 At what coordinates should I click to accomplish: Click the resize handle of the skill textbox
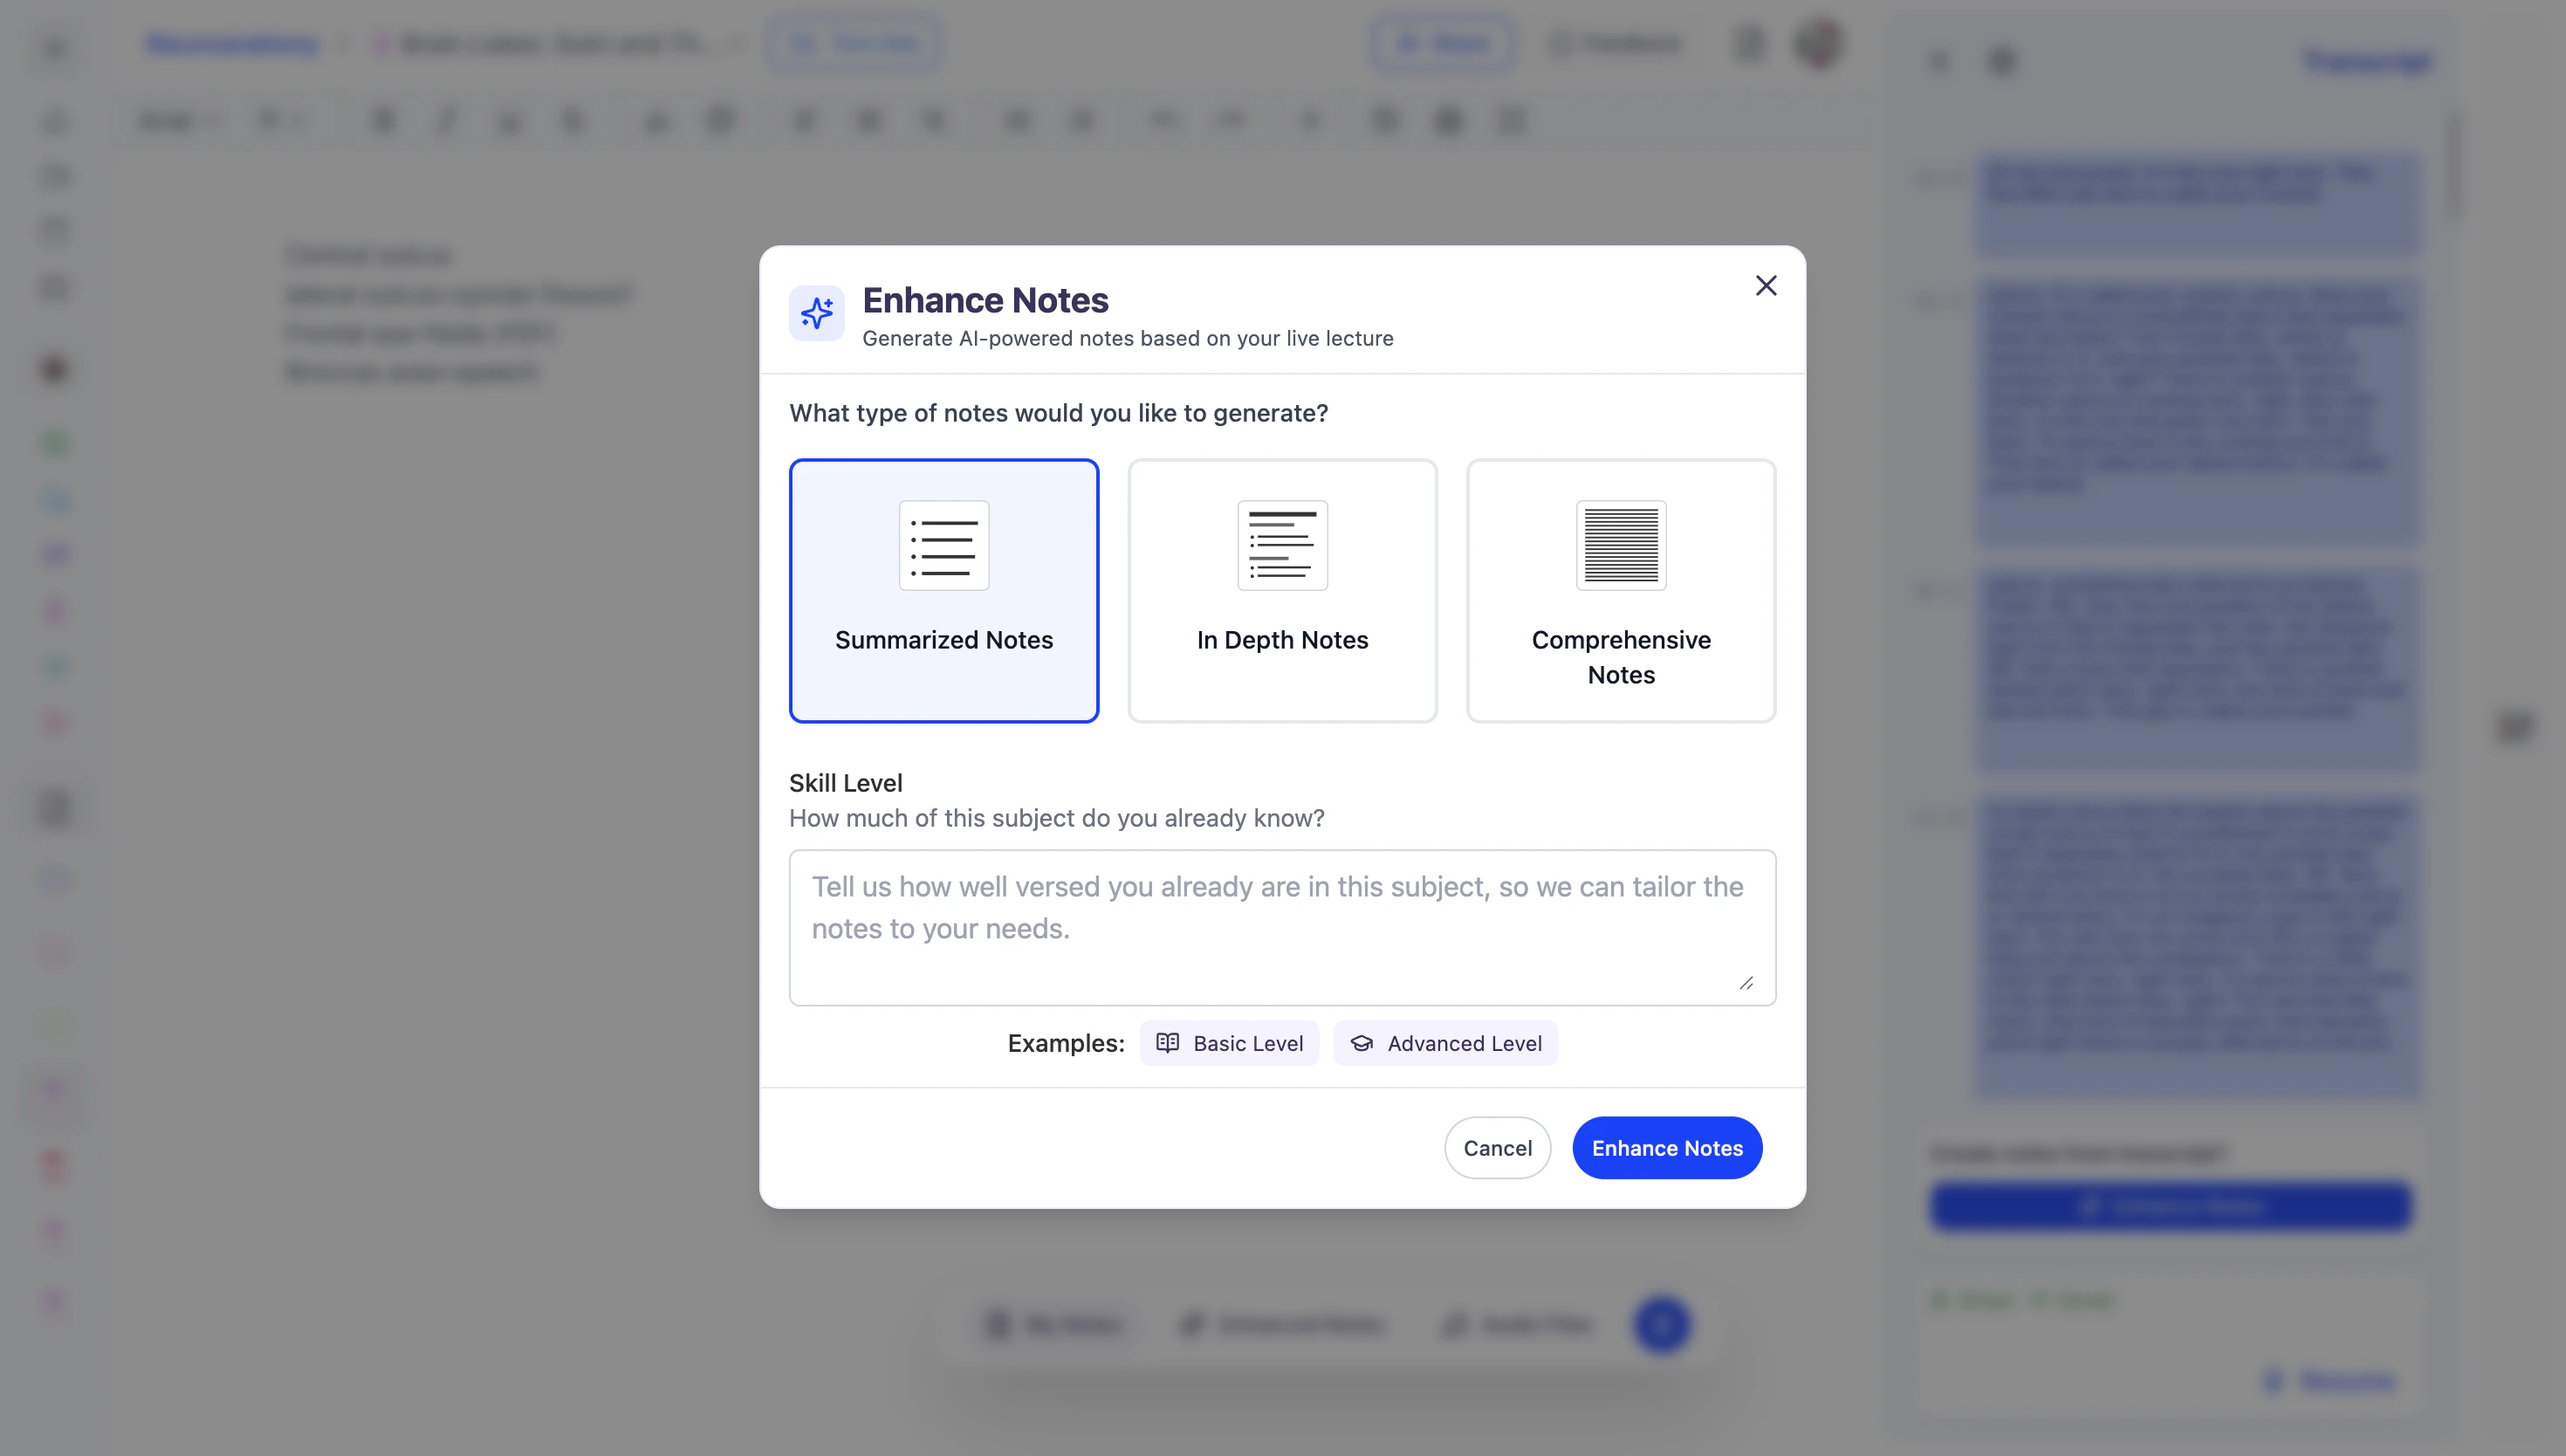1746,983
